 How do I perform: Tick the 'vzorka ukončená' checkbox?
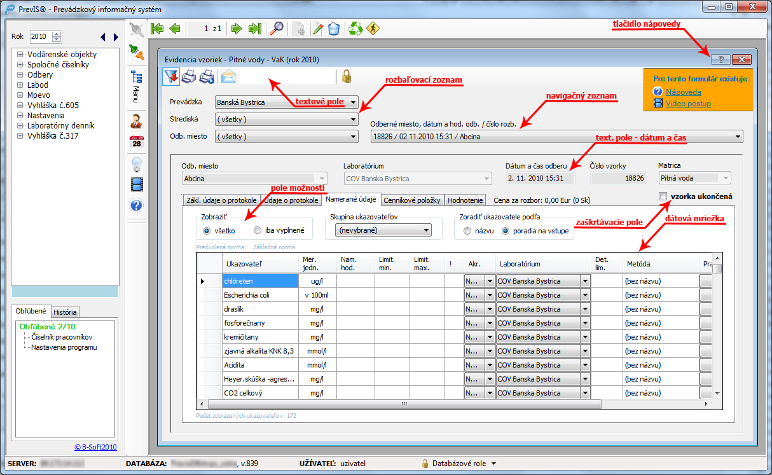pos(663,196)
